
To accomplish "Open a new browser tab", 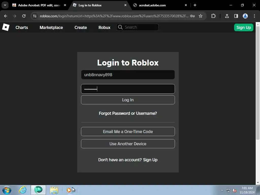I will pyautogui.click(x=195, y=5).
